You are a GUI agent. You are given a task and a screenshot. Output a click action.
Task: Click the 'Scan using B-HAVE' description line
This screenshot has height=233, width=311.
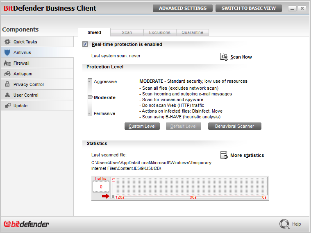180,117
